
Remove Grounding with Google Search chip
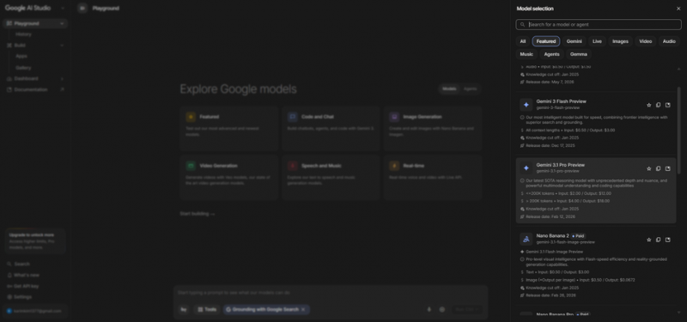point(303,310)
